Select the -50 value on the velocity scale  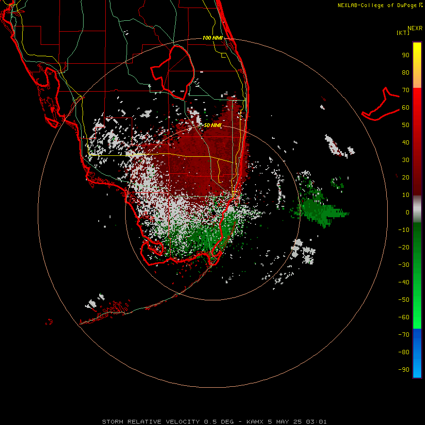coord(404,300)
